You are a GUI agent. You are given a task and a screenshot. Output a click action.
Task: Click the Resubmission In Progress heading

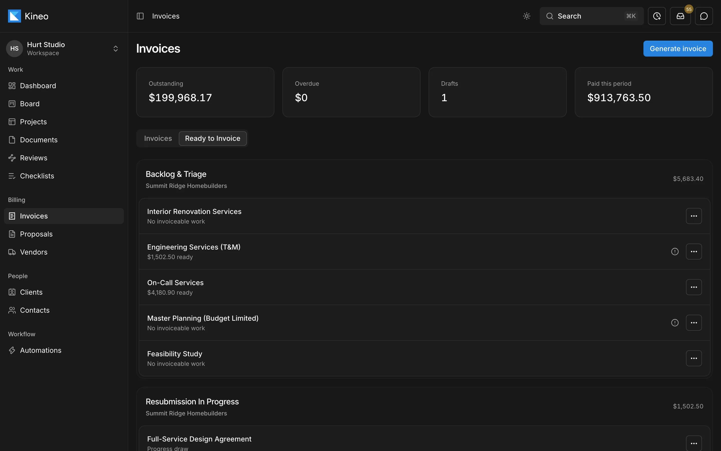tap(192, 402)
